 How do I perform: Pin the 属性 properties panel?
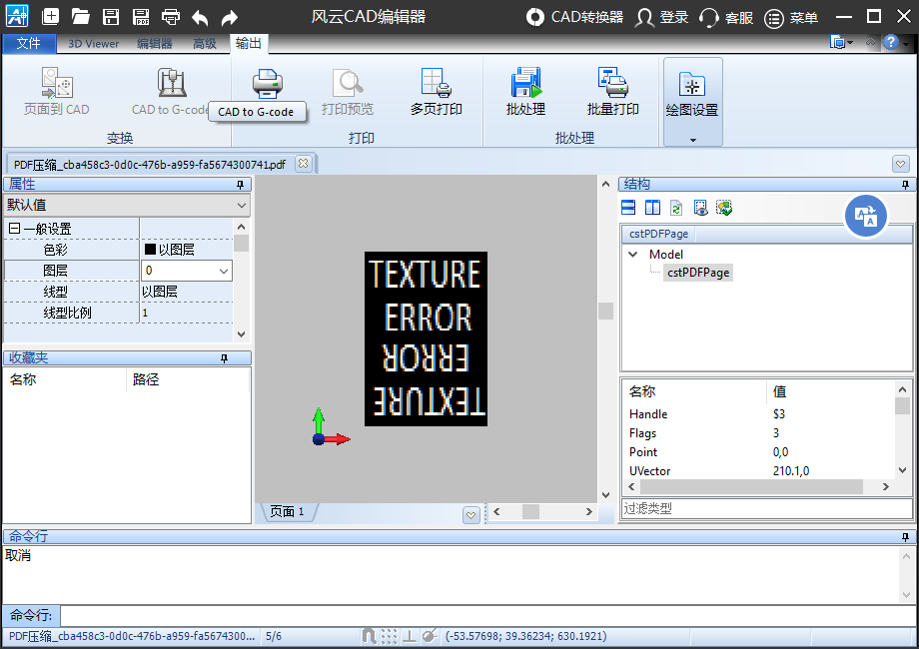click(x=240, y=185)
